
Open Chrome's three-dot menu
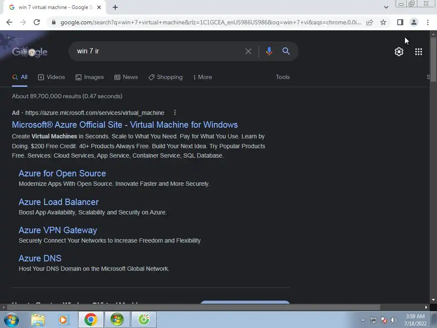(428, 22)
